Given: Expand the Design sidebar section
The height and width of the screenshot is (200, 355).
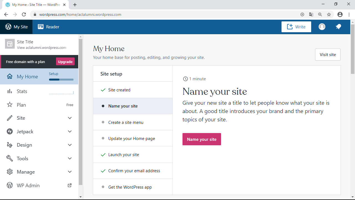Looking at the screenshot, I should click(x=70, y=145).
